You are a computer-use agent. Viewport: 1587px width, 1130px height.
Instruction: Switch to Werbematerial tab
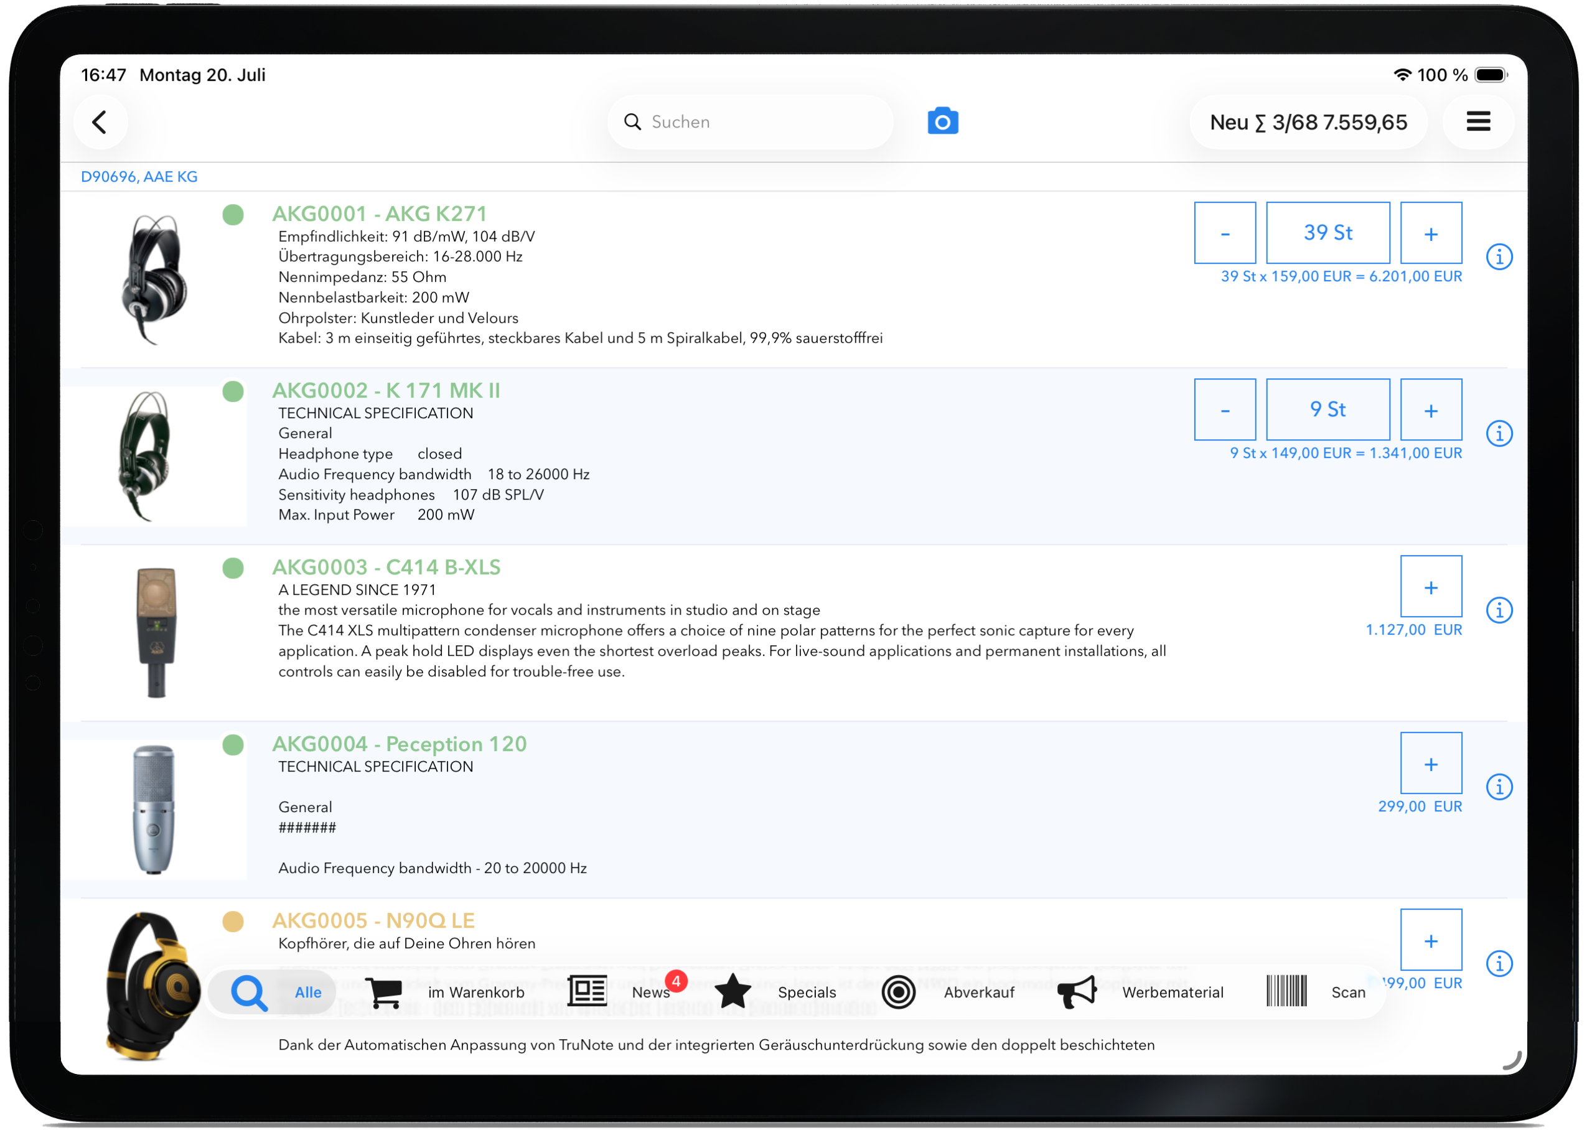pos(1173,992)
